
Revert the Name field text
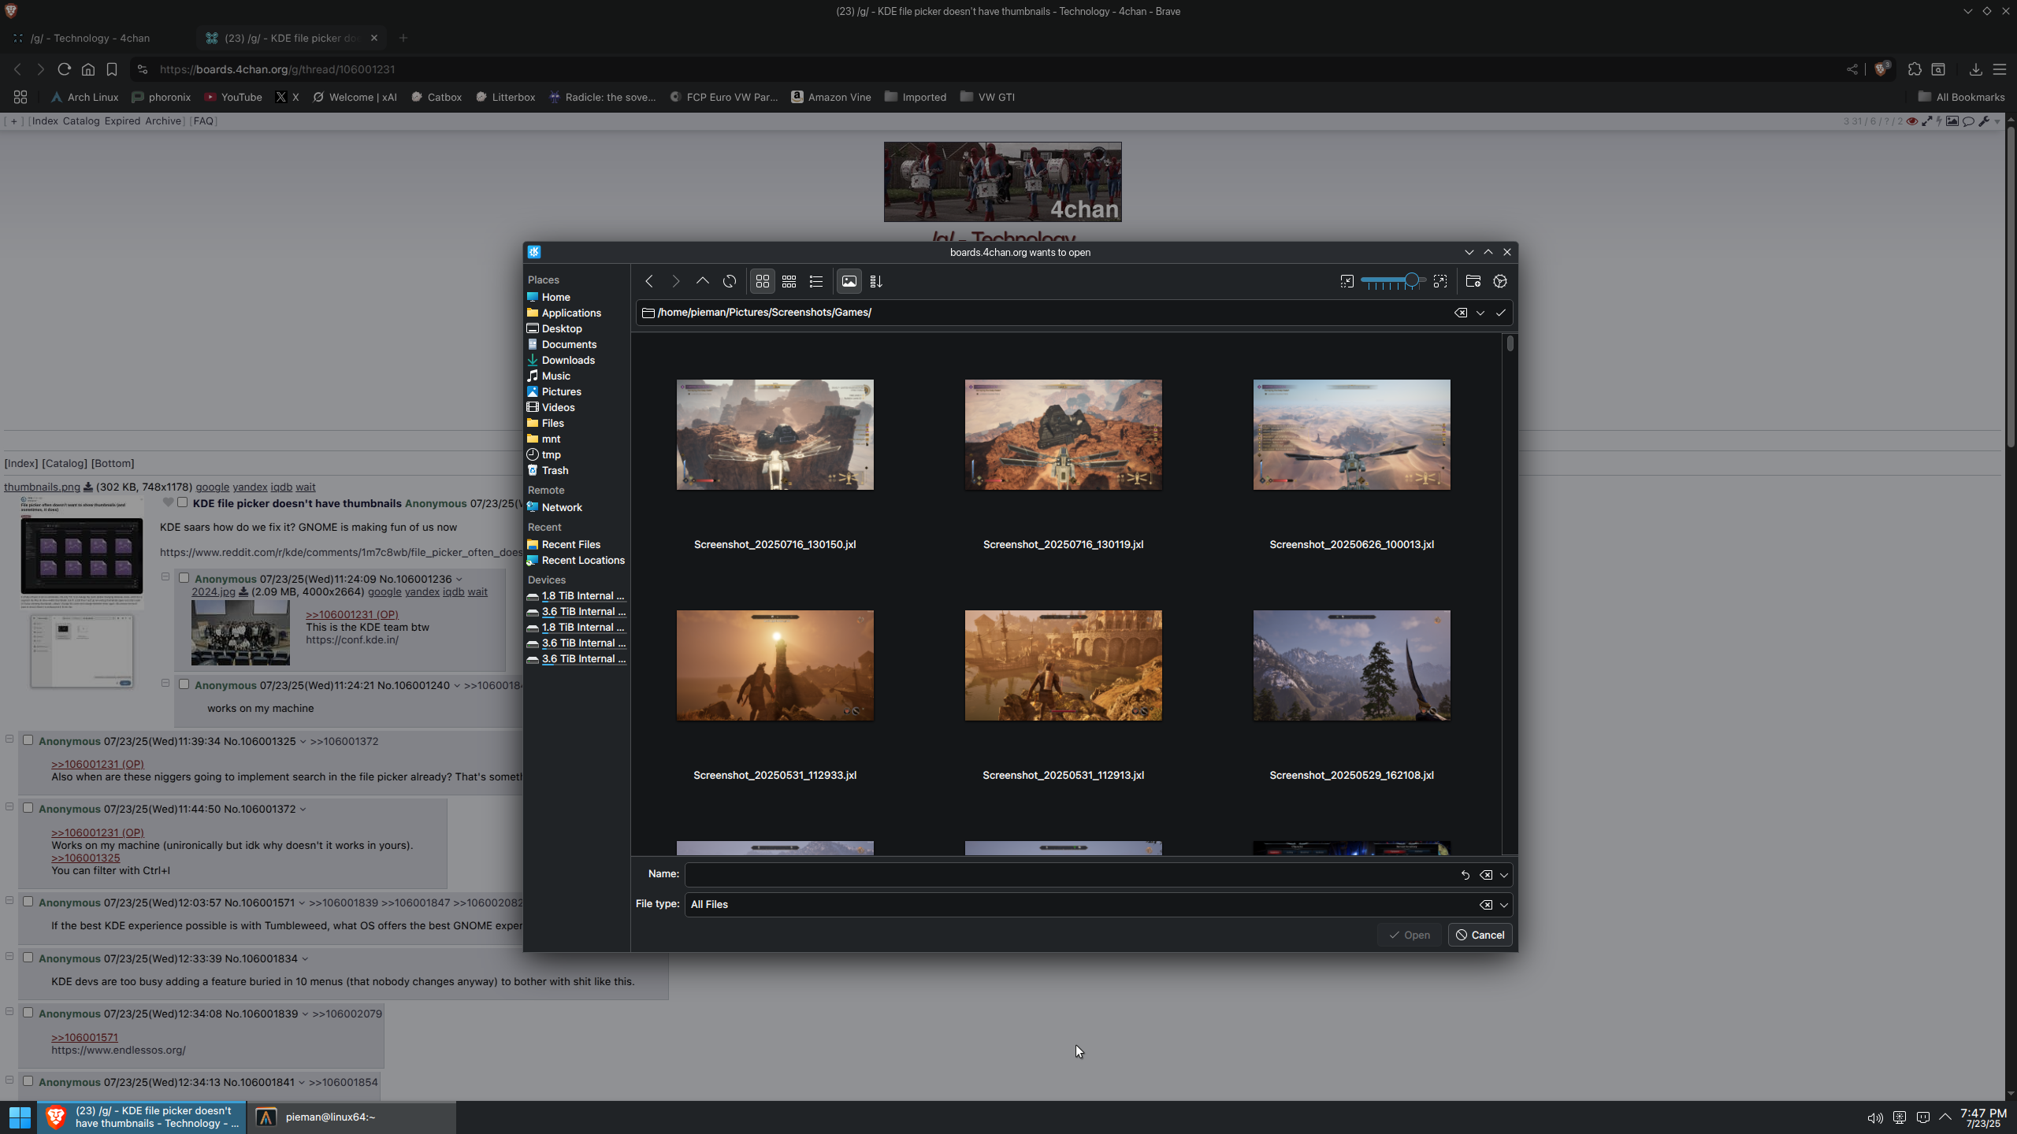[1465, 875]
